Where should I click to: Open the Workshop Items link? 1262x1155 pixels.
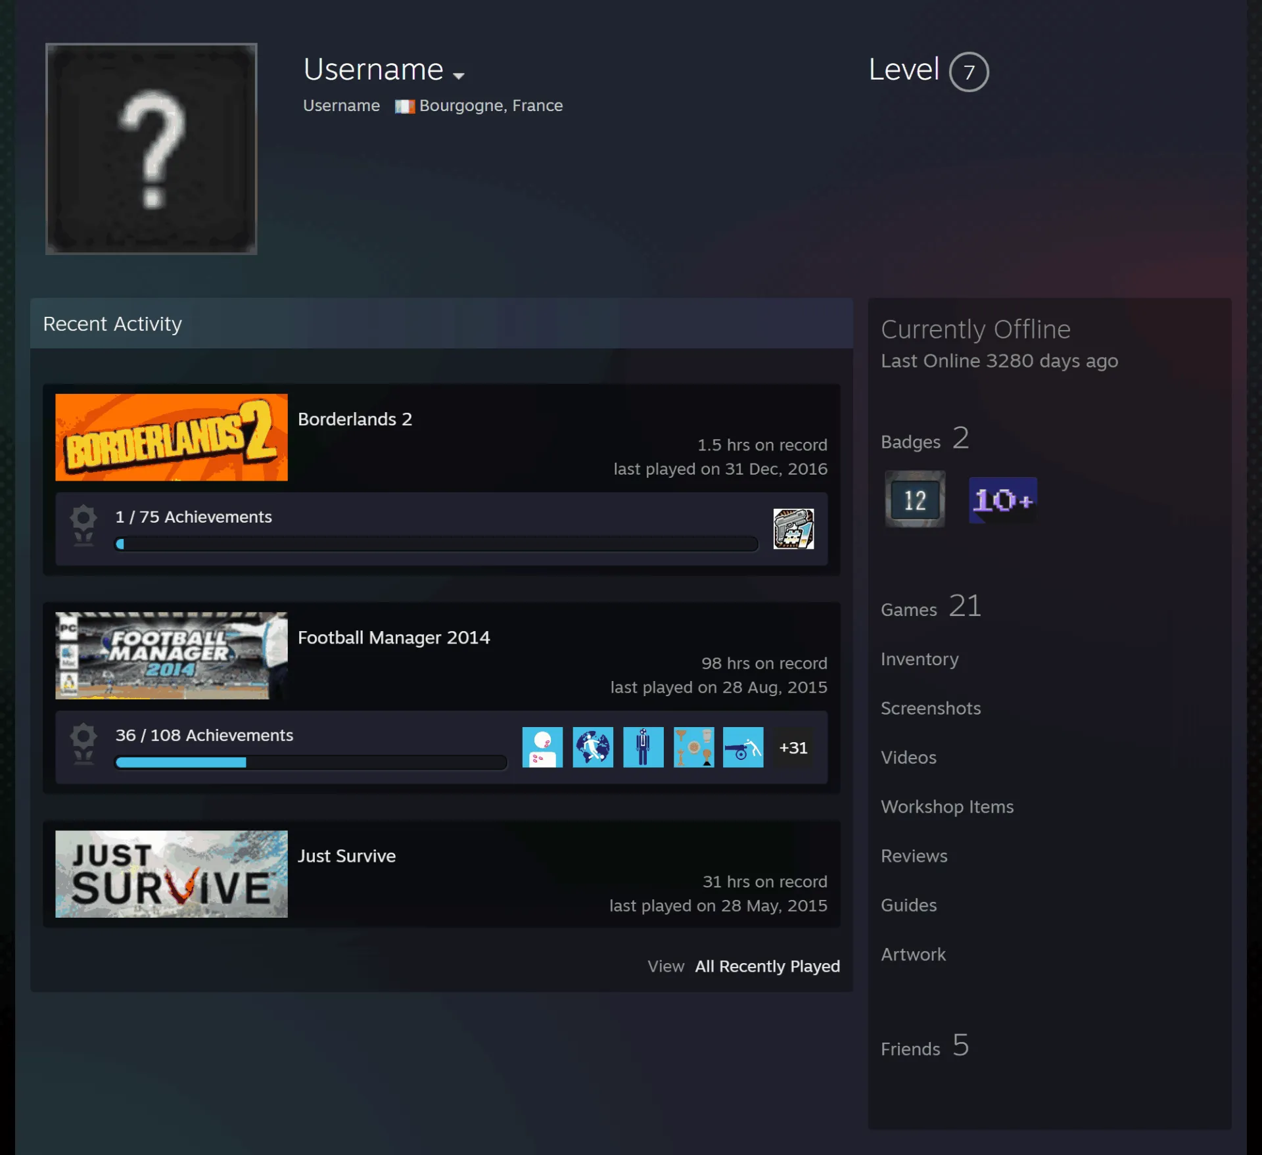pos(947,807)
